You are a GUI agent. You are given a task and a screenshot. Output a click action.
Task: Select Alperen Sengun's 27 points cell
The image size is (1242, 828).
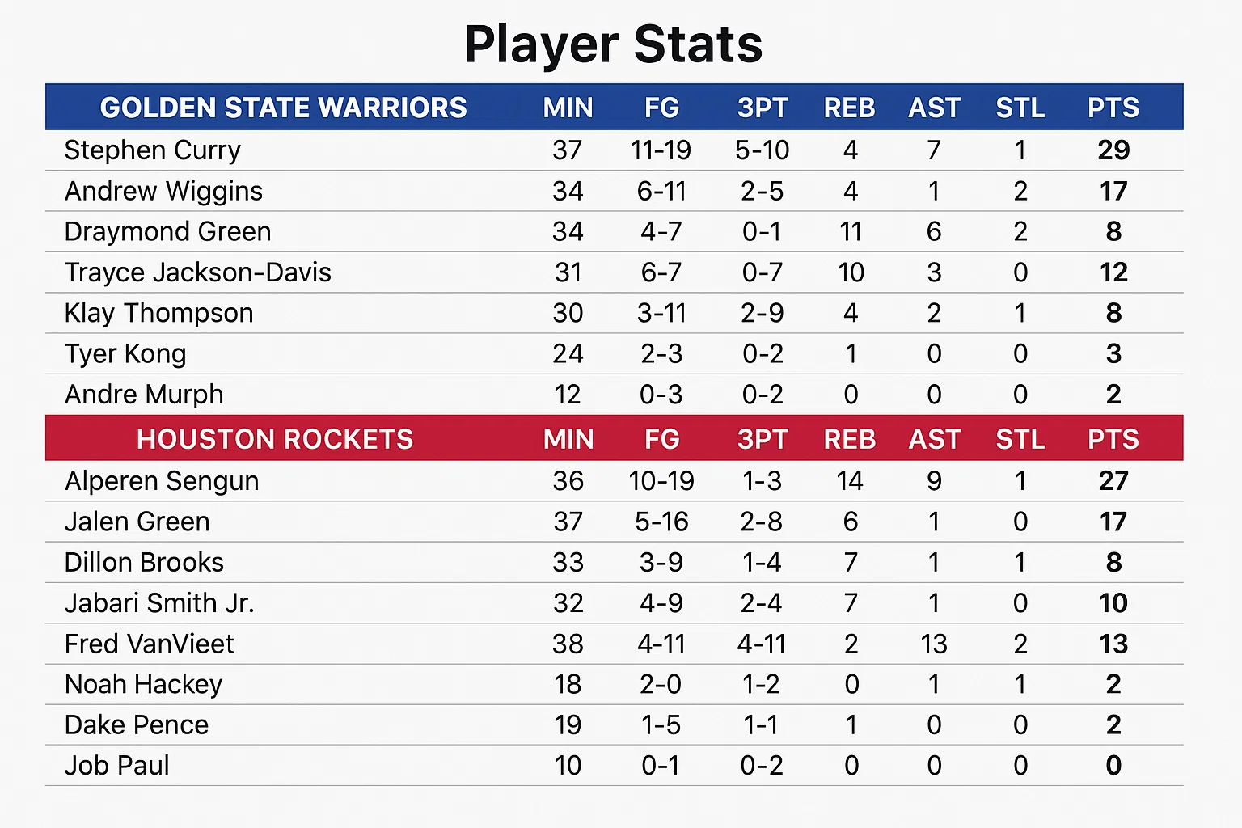click(x=1113, y=481)
